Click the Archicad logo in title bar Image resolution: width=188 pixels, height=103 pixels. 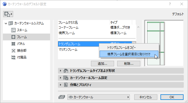coord(4,4)
